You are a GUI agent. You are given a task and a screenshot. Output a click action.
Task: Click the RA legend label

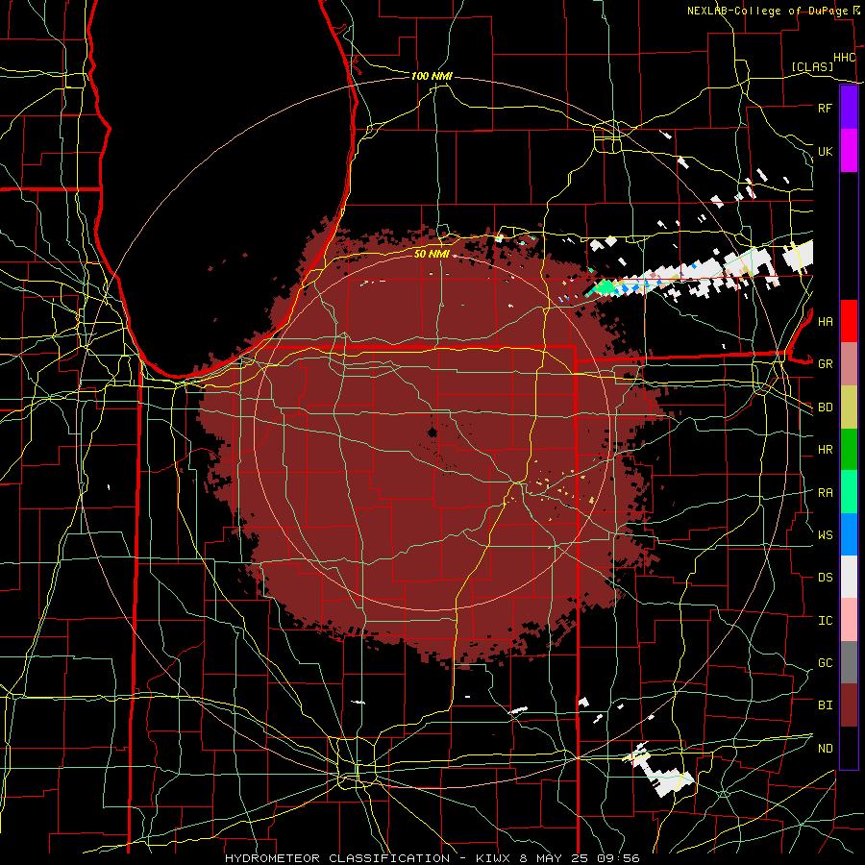click(x=825, y=493)
